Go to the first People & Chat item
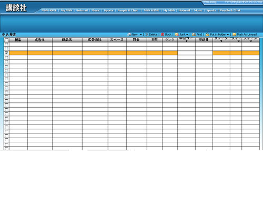 128,11
